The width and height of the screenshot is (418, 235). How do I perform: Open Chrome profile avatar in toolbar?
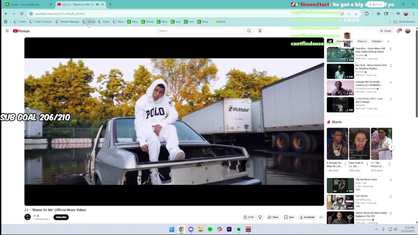tap(406, 14)
